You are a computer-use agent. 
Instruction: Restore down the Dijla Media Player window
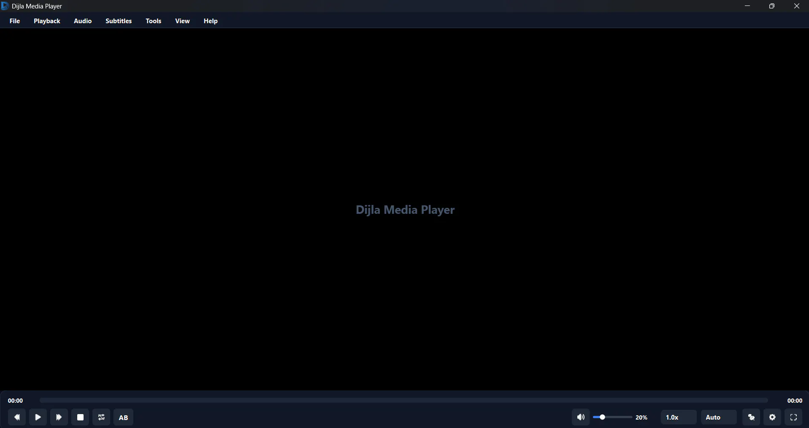click(772, 6)
